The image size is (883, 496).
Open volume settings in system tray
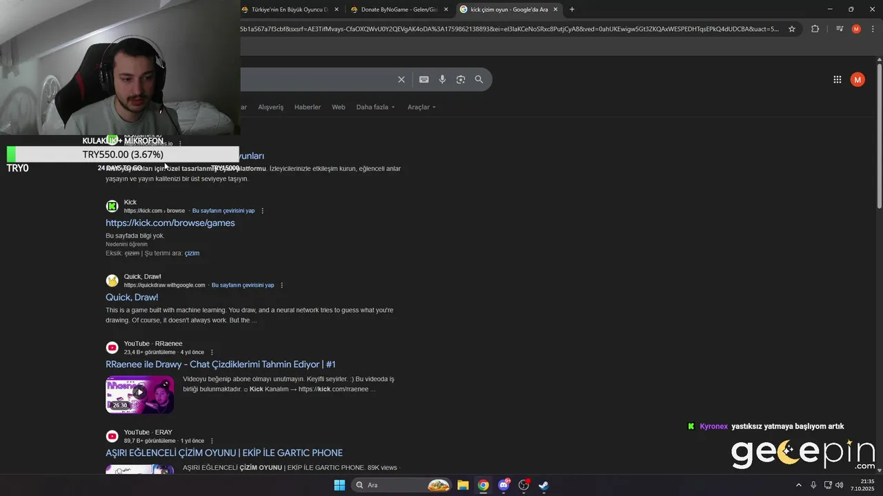pos(840,485)
